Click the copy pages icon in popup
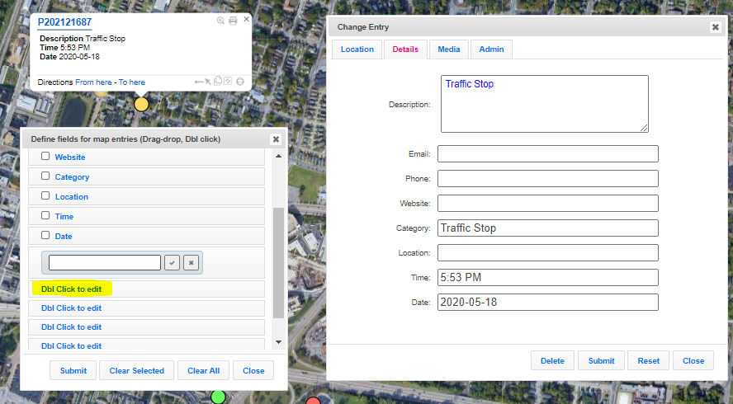Screen dimensions: 733x404 point(218,82)
